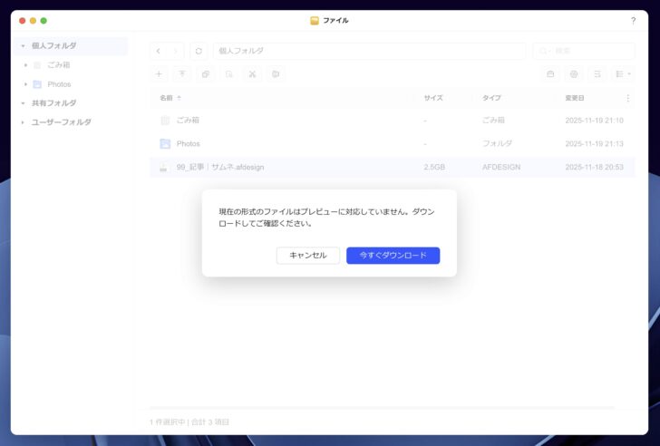Screen dimensions: 660x446
Task: Click the status text 1 件選択中
Action: pyautogui.click(x=167, y=422)
